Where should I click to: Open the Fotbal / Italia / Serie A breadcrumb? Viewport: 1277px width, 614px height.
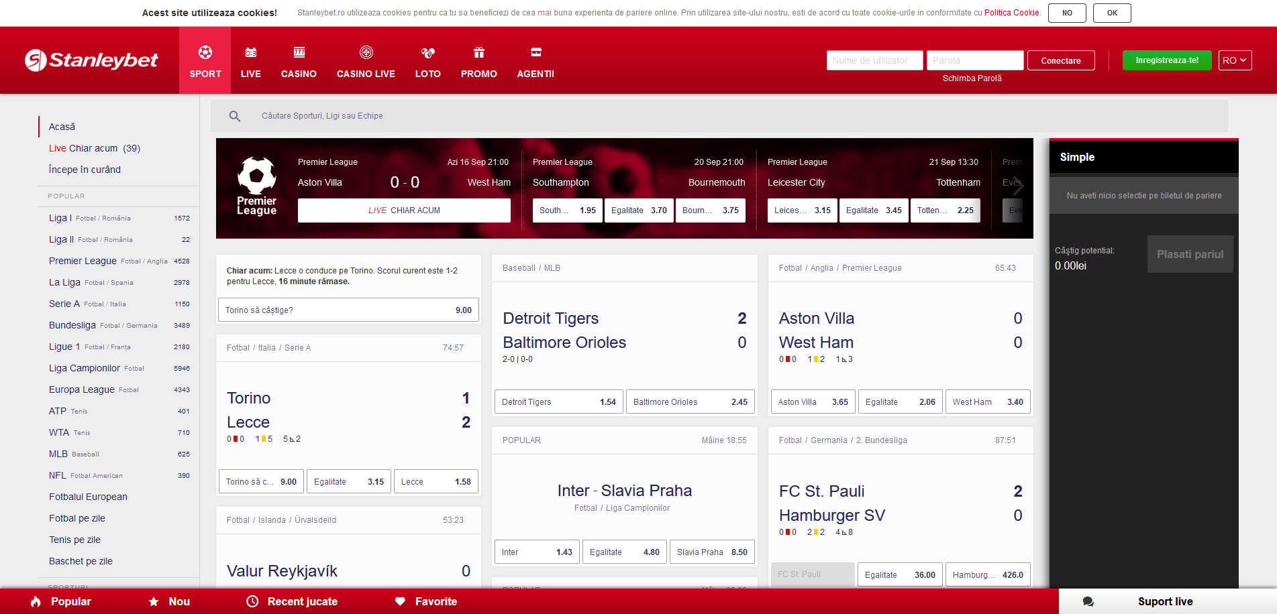click(268, 348)
